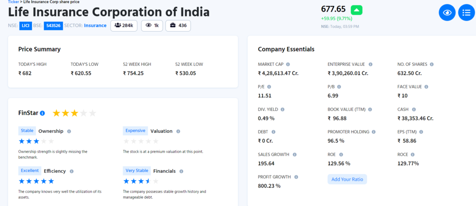Select the +59.95 (9.71%) change text
The width and height of the screenshot is (476, 206).
(337, 19)
